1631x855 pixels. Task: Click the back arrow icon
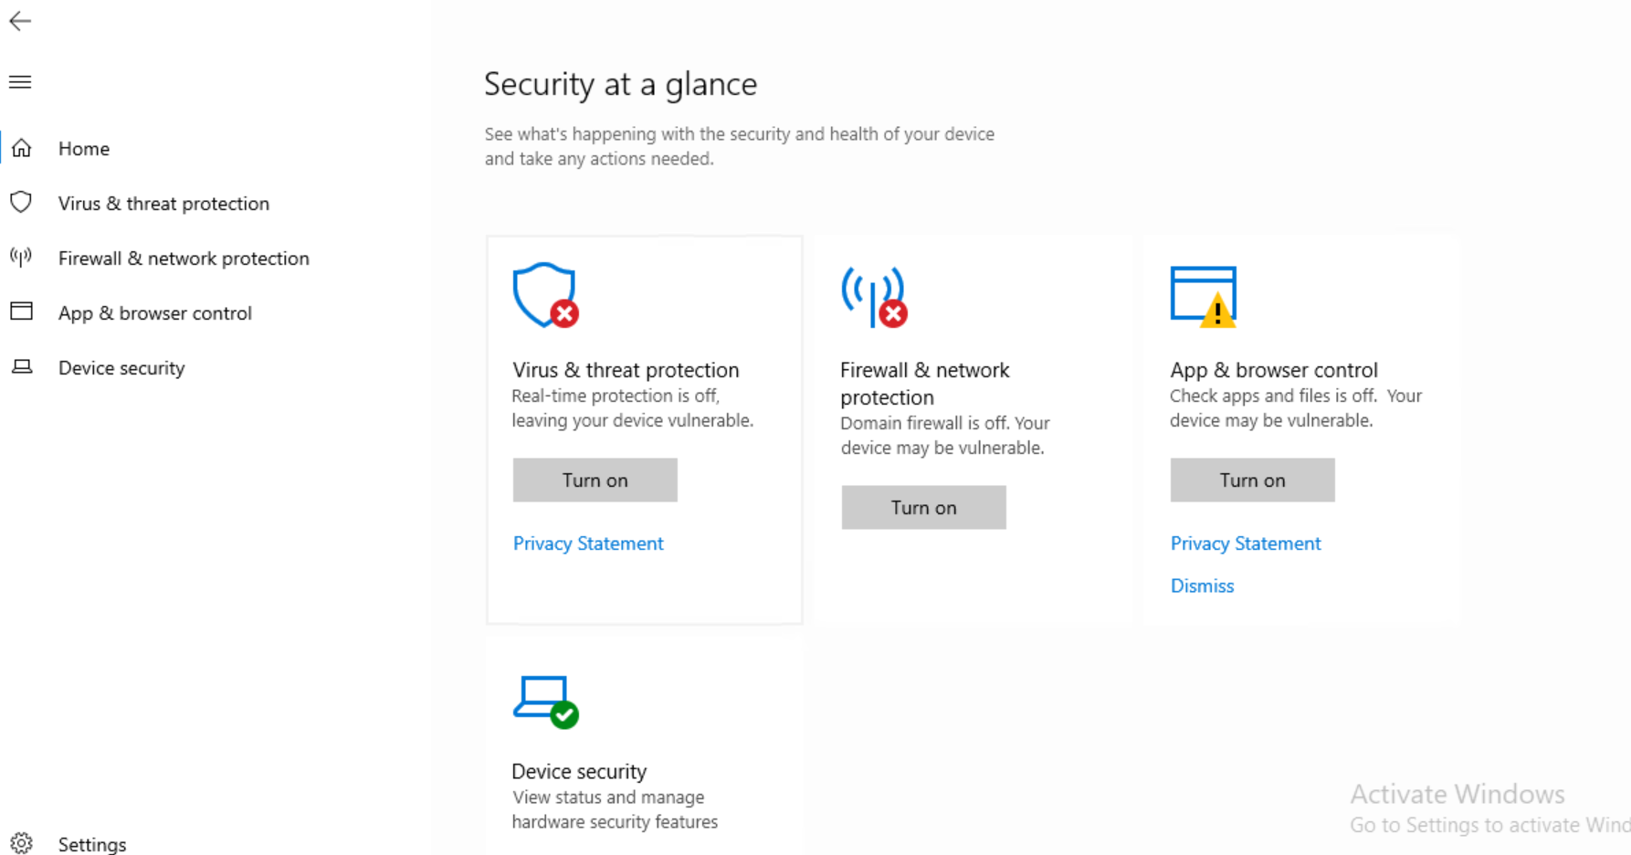pos(20,21)
